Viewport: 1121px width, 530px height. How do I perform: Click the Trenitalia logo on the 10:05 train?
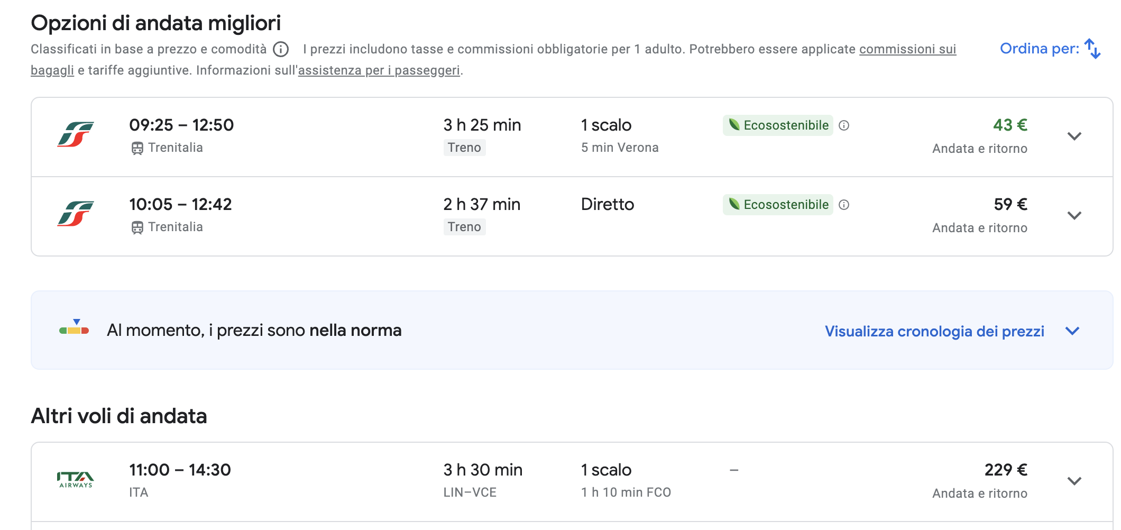click(x=76, y=214)
